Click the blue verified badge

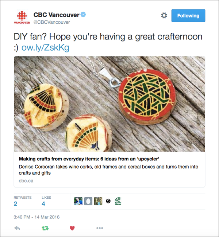tap(83, 15)
